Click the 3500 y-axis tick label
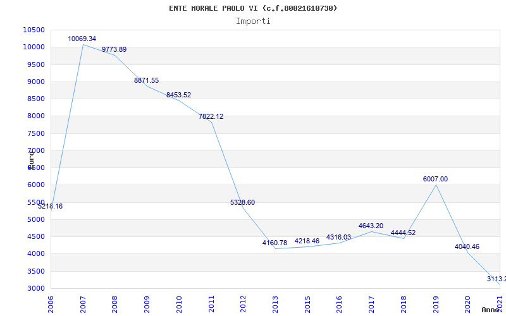 pyautogui.click(x=35, y=271)
